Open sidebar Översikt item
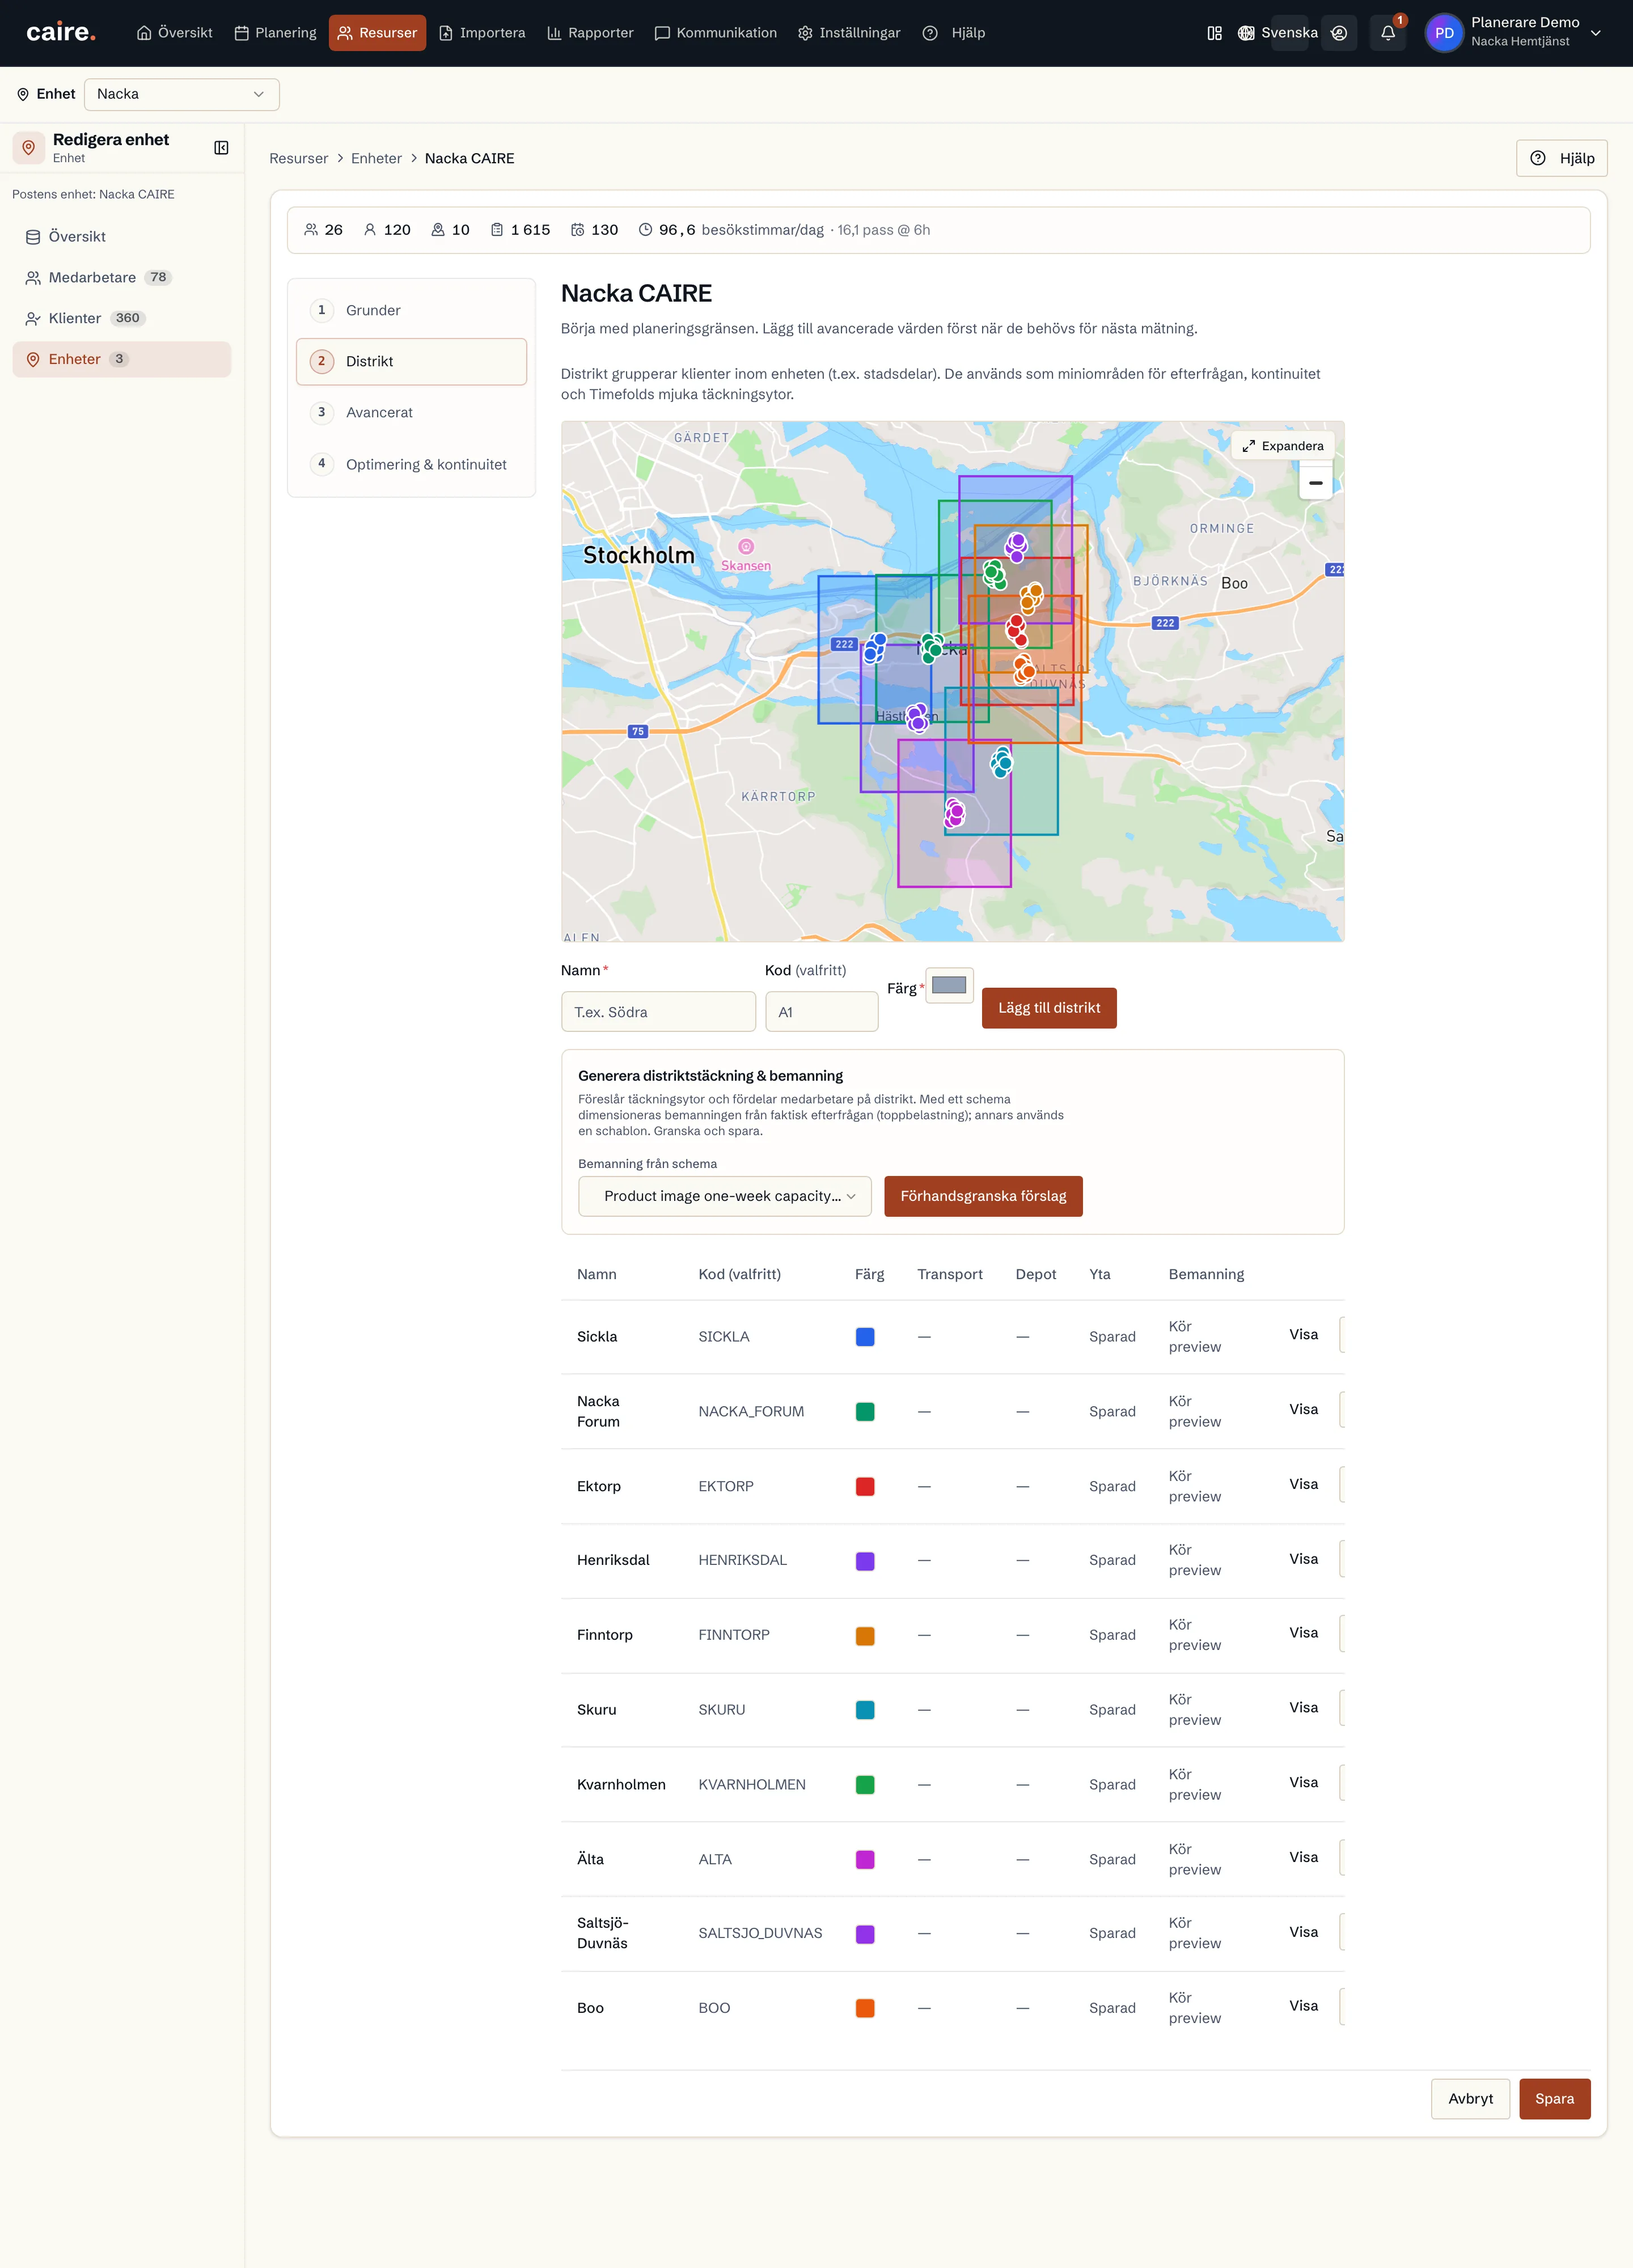 [122, 236]
